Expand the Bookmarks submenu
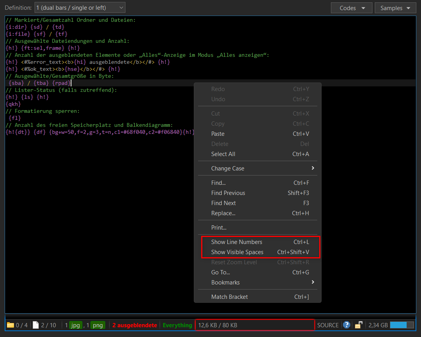This screenshot has width=421, height=337. [257, 283]
